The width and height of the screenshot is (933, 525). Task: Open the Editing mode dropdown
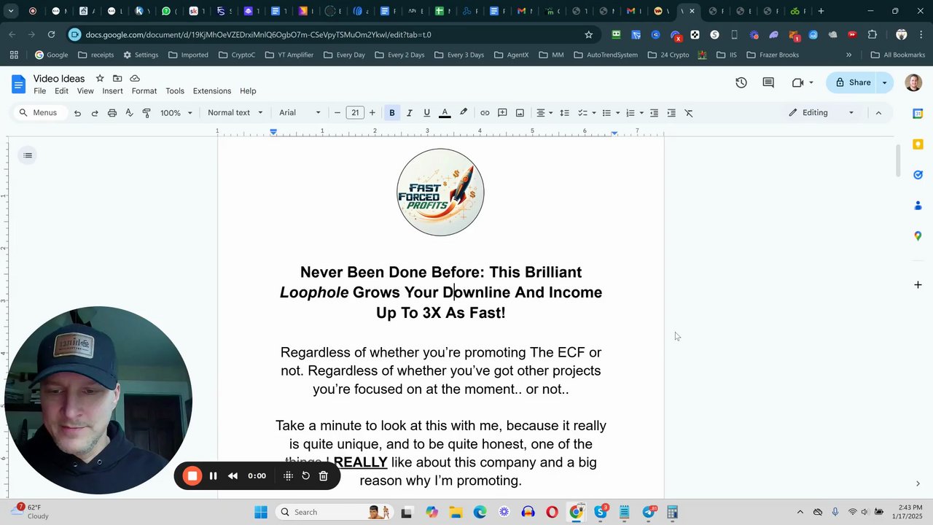click(821, 113)
